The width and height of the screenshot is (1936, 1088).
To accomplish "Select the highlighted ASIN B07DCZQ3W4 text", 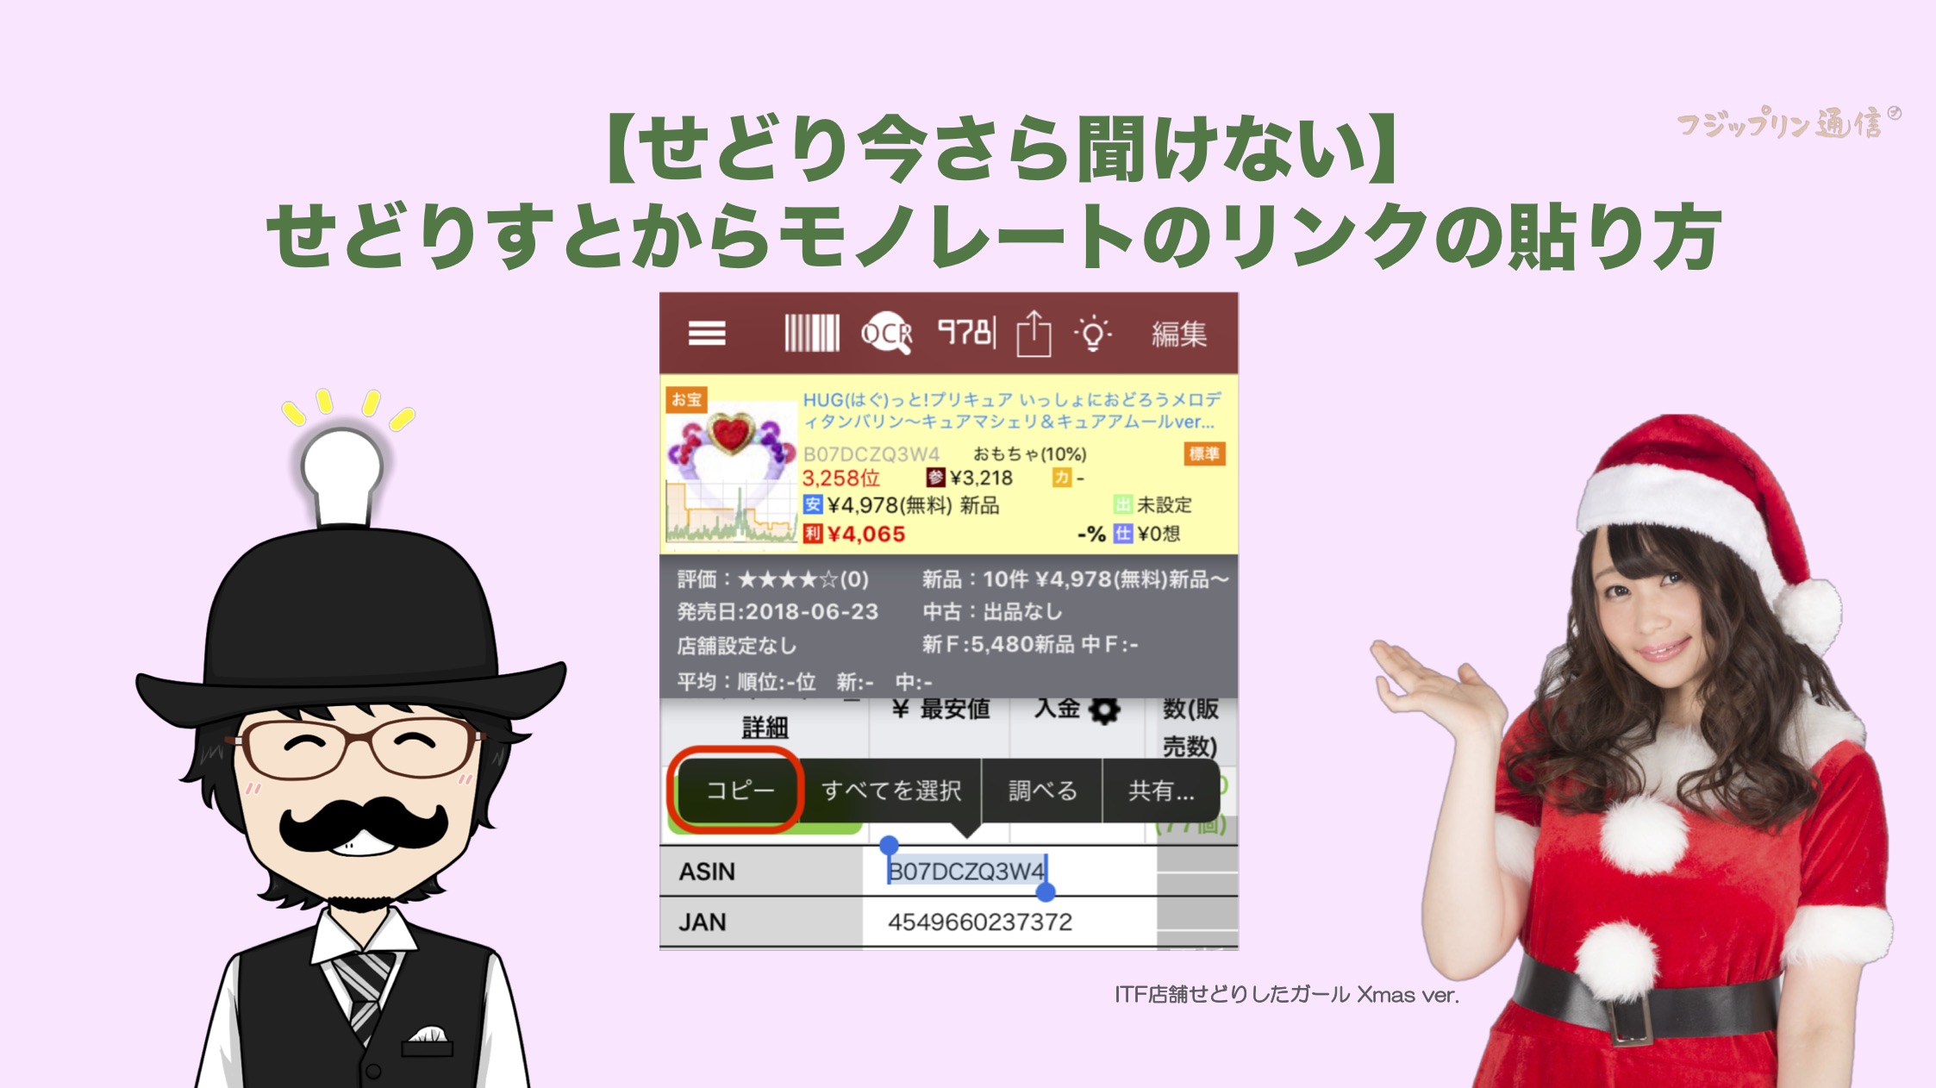I will click(966, 872).
